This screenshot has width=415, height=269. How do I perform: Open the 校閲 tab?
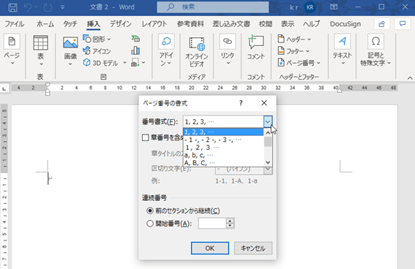tap(266, 24)
